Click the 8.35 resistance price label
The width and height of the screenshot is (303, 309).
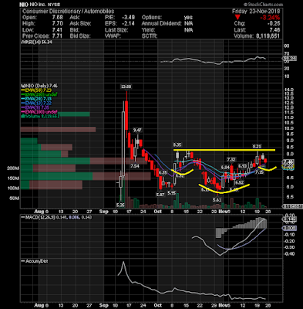(177, 145)
